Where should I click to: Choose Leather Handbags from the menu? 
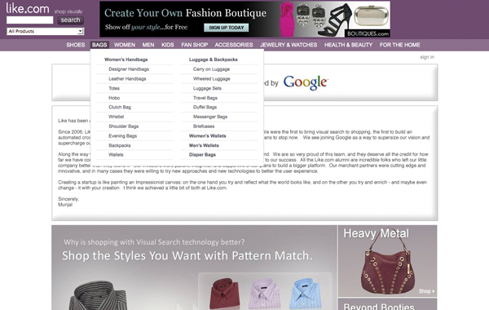127,78
